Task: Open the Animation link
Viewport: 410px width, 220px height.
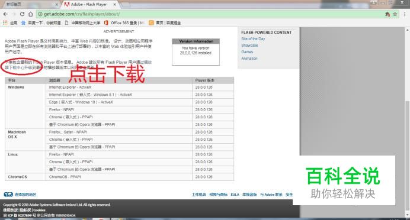Action: point(249,58)
